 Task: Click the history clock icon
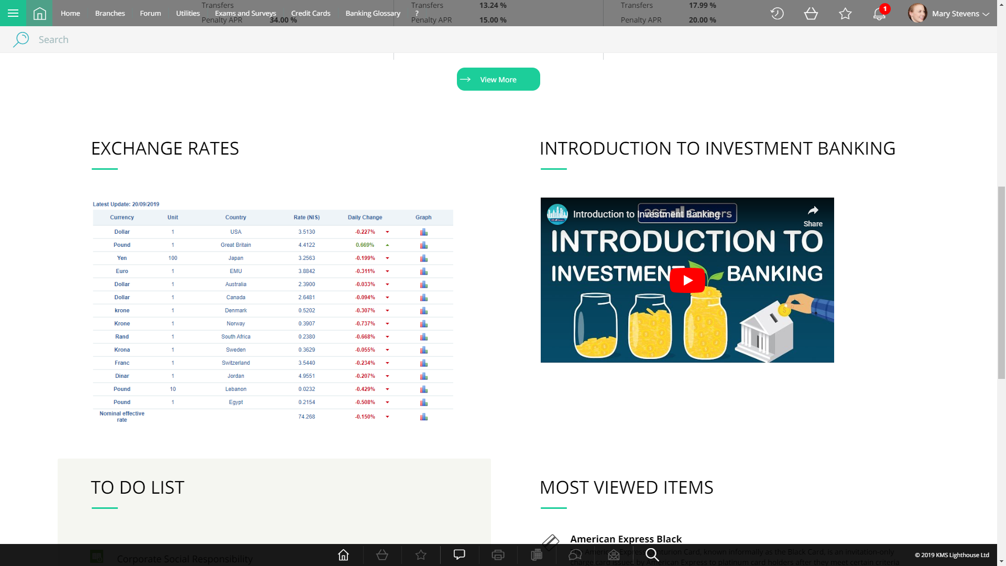(777, 14)
